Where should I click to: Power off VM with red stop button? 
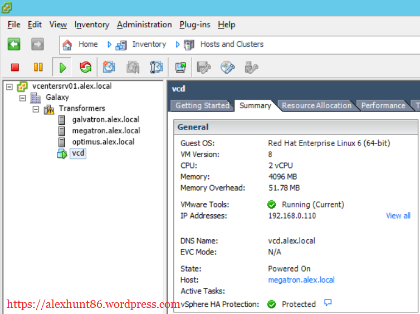[15, 67]
